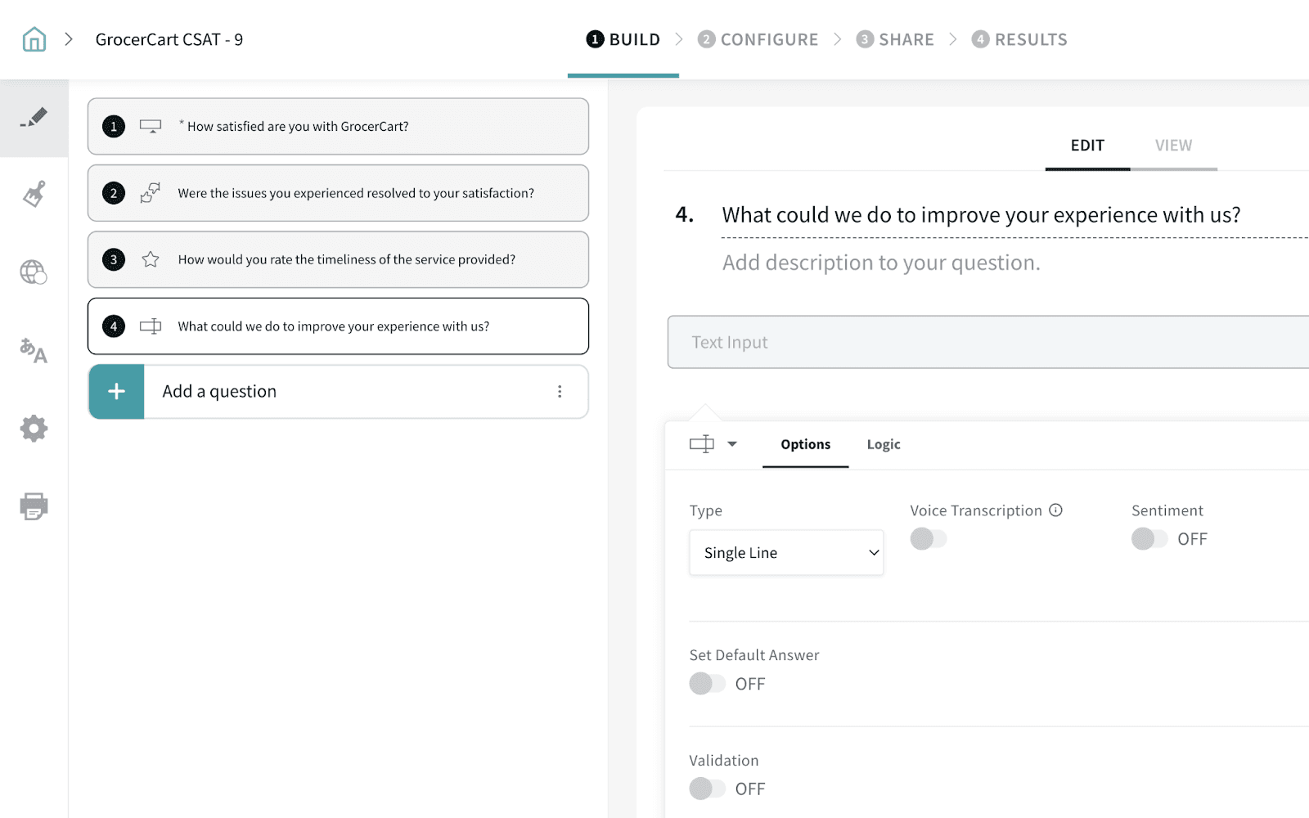Screen dimensions: 1309x818
Task: Open the settings gear in sidebar
Action: coord(34,428)
